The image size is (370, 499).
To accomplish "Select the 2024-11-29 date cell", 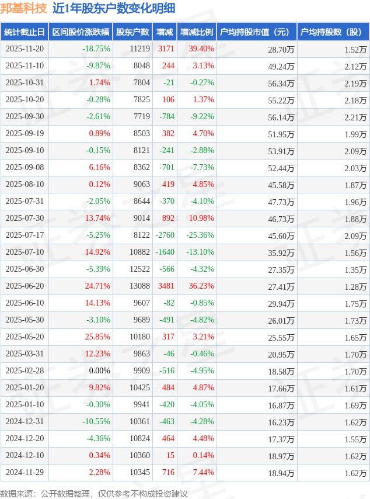I will (25, 473).
